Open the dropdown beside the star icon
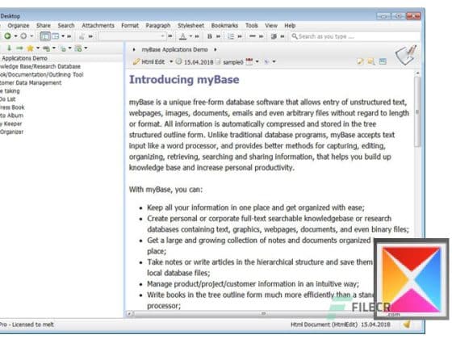 [x=38, y=48]
